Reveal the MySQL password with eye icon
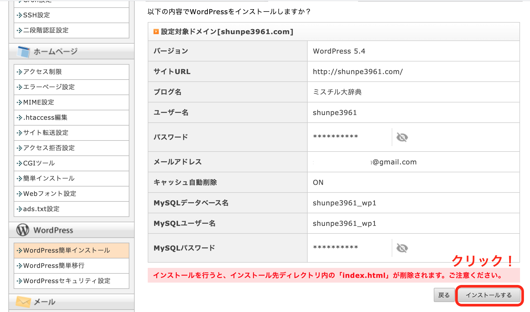Screen dimensions: 530x312 (402, 248)
